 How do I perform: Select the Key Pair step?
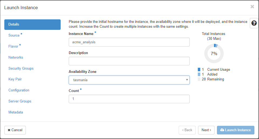point(15,79)
